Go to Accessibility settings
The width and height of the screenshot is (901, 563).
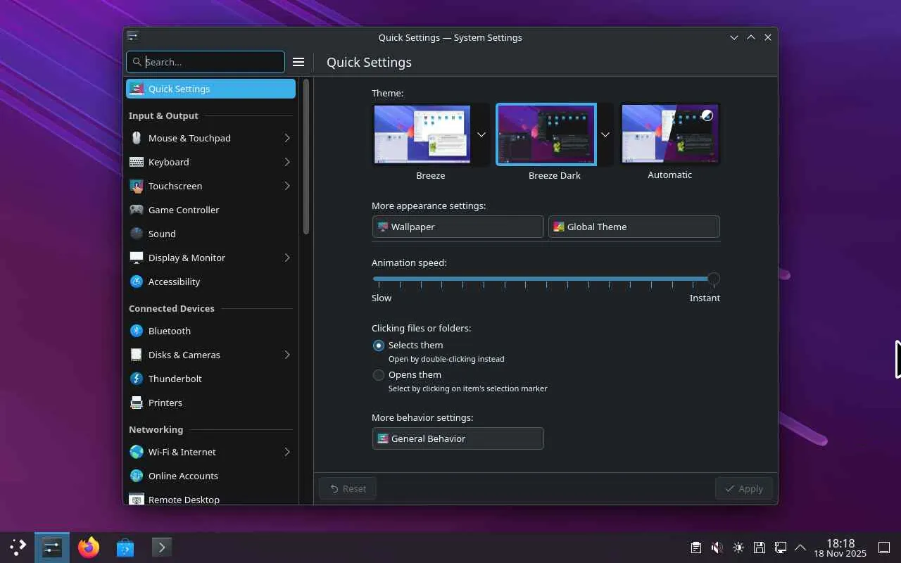click(x=210, y=281)
